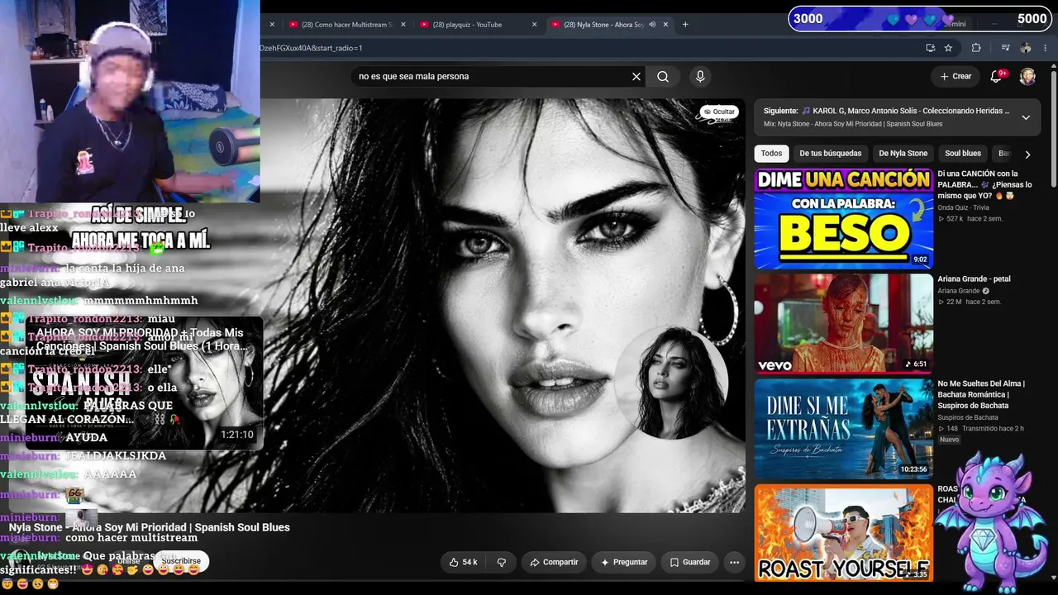Open the BESO song quiz video thumbnail

point(843,219)
